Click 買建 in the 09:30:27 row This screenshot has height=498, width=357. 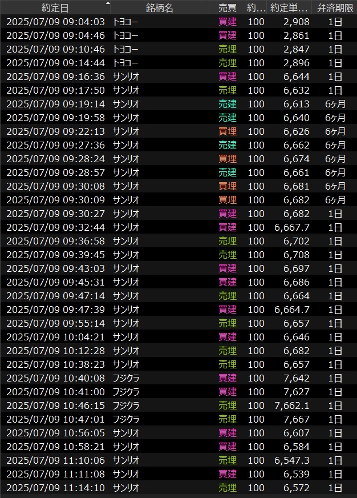(x=228, y=214)
